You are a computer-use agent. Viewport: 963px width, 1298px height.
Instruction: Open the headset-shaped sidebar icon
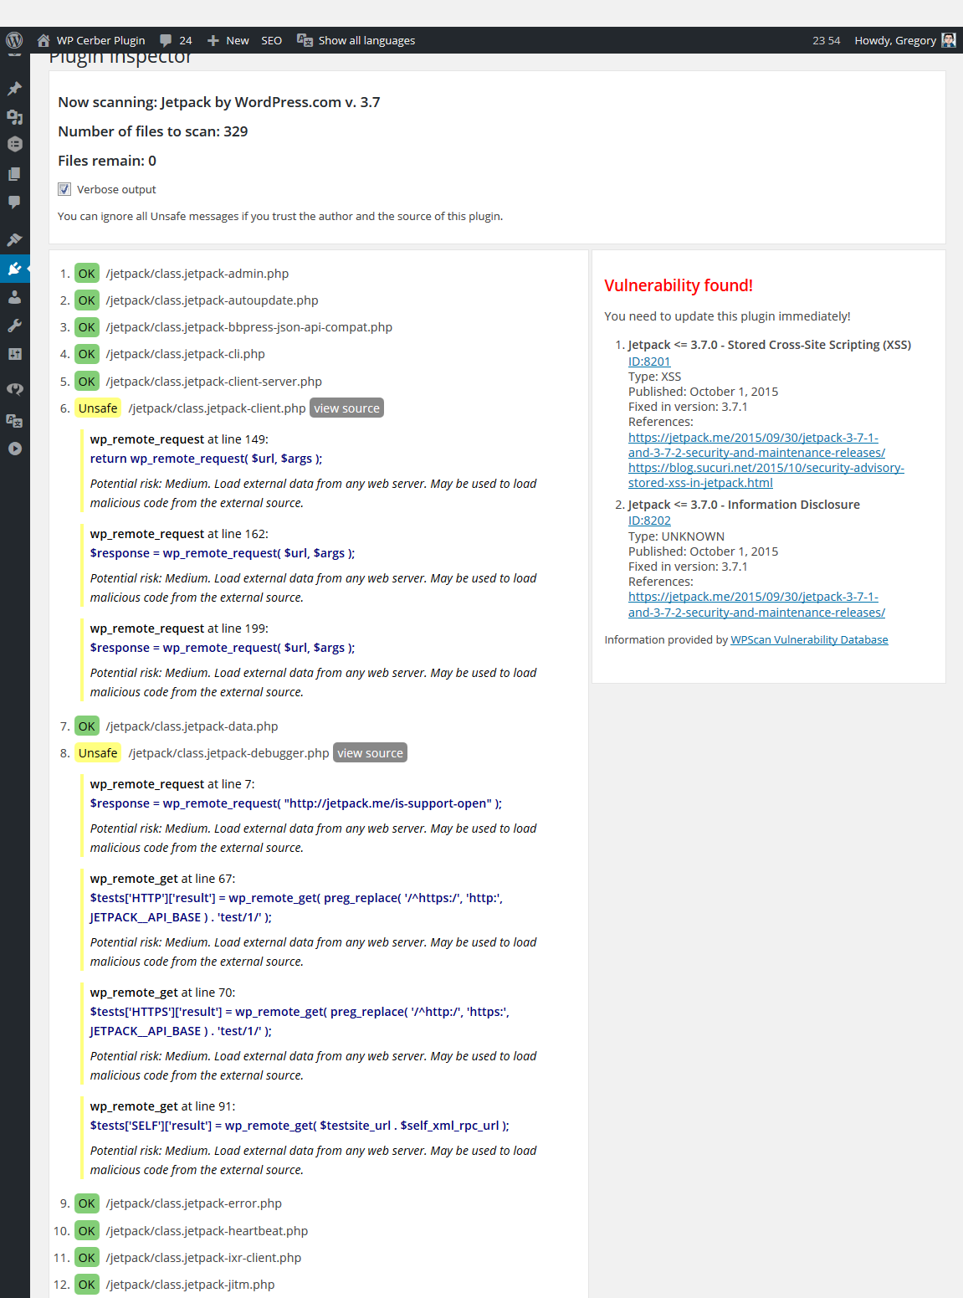pyautogui.click(x=14, y=388)
